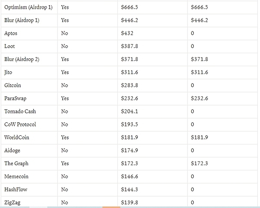Select the Blur (Airdrop 1) name cell
This screenshot has width=260, height=208.
click(22, 20)
